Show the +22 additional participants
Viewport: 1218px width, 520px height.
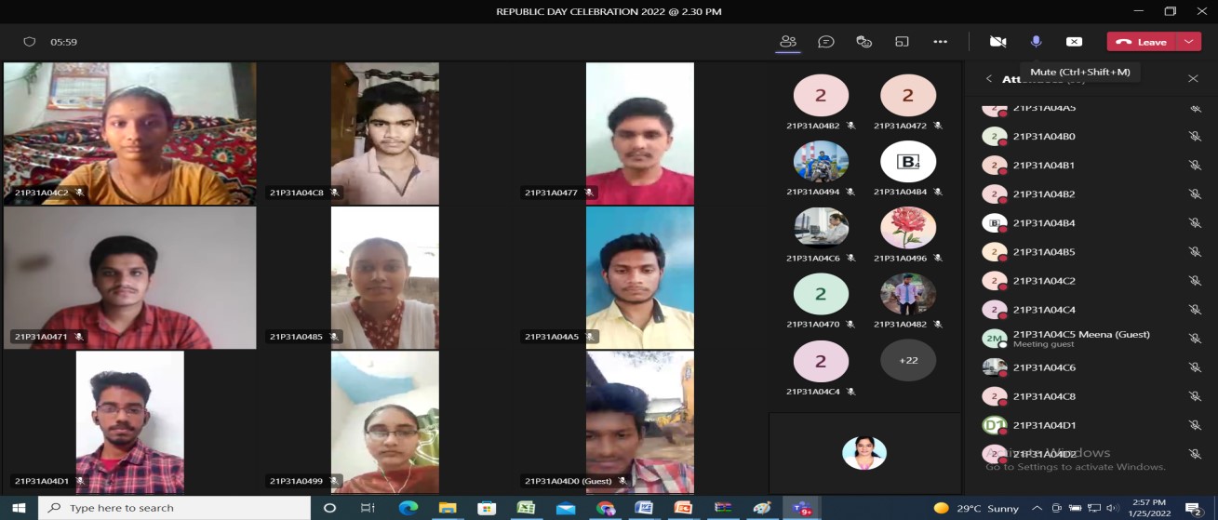(x=908, y=360)
